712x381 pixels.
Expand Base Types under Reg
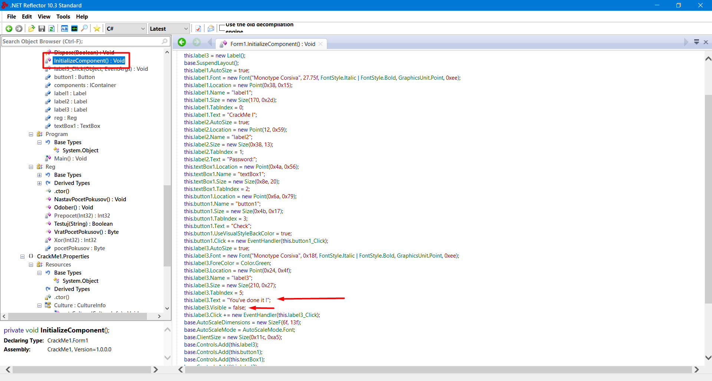(x=39, y=175)
